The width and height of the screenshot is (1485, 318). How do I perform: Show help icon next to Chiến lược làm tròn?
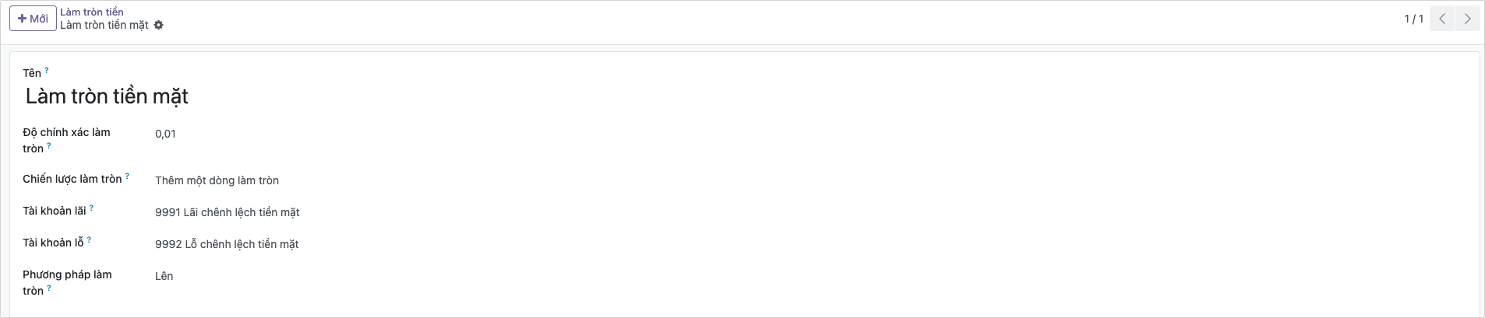click(127, 176)
